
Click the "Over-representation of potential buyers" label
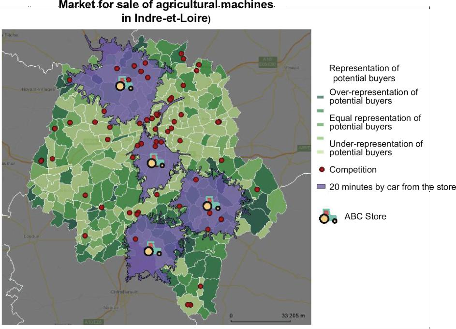pyautogui.click(x=373, y=97)
